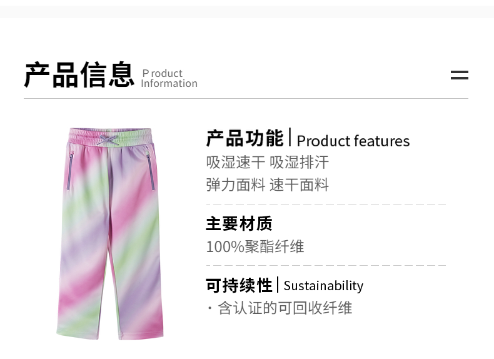Select the 产品功能 section heading

pyautogui.click(x=244, y=138)
